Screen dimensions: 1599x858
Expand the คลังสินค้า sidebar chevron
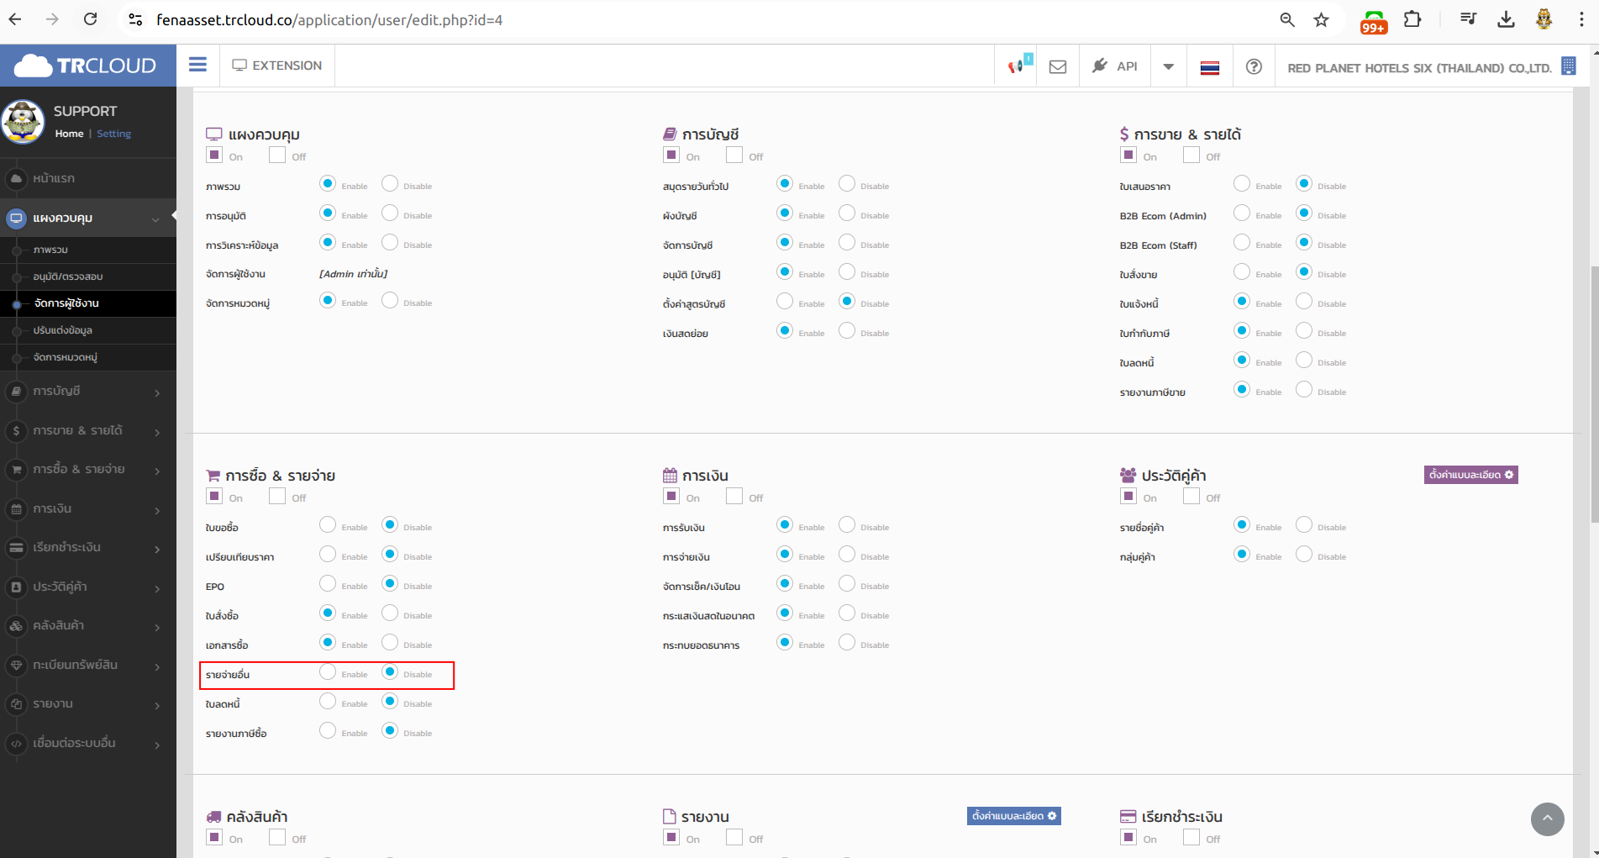[x=157, y=627]
